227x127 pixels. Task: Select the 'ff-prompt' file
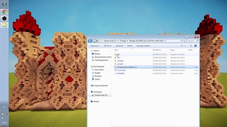(x=156, y=70)
